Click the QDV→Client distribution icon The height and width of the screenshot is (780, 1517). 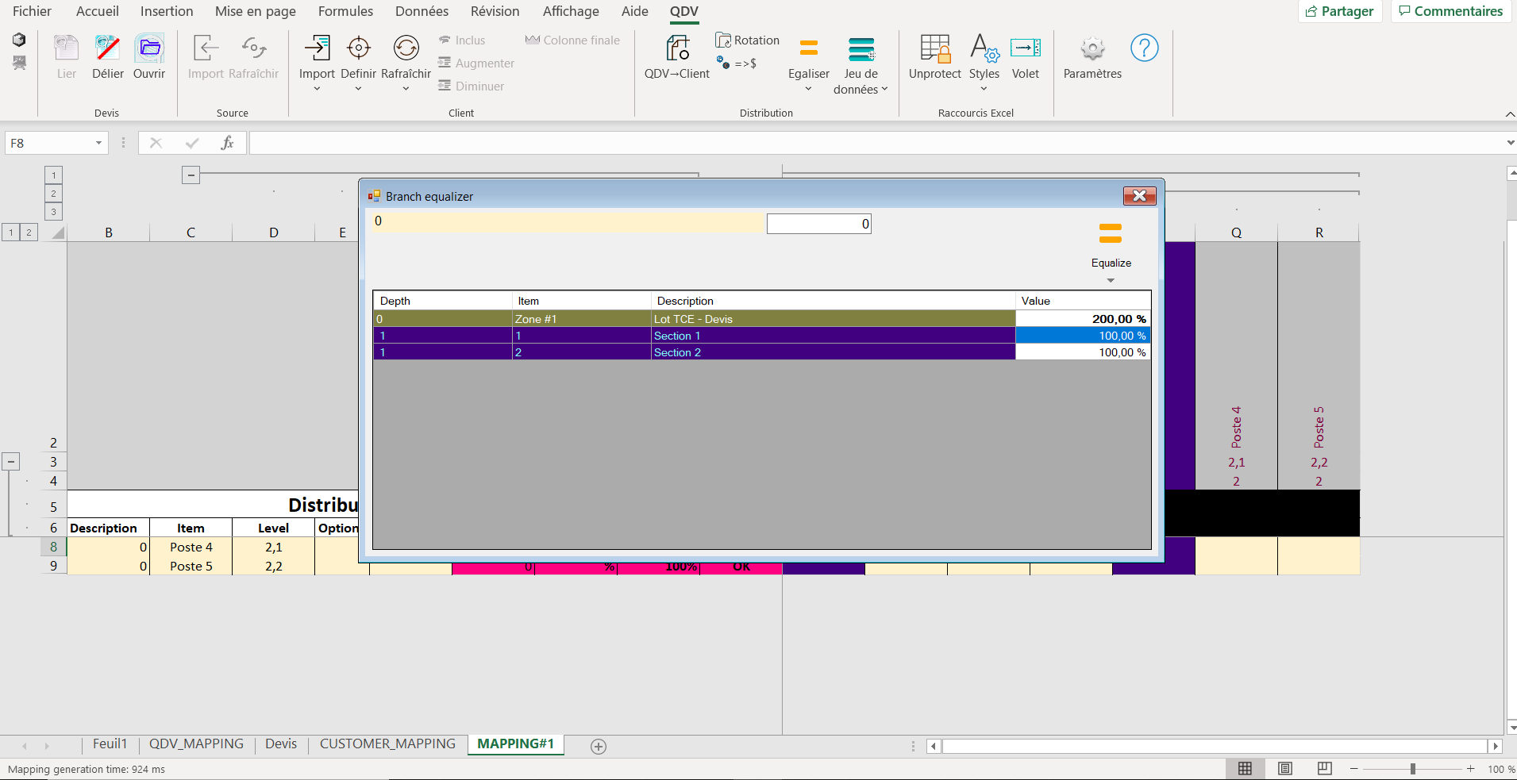676,49
